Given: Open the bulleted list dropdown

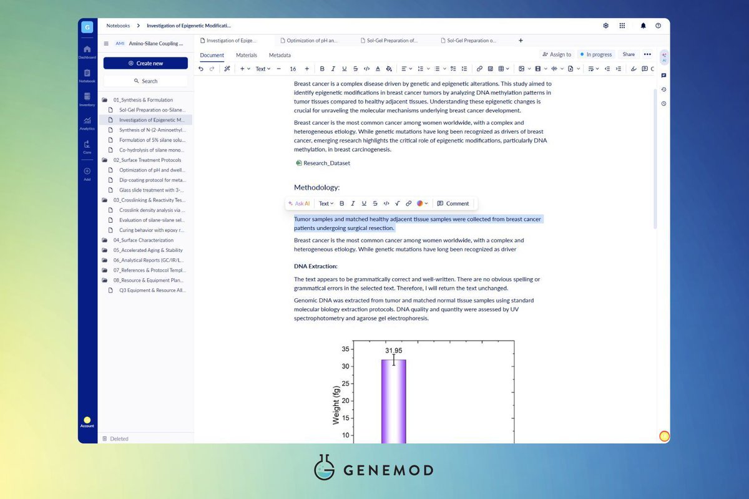Looking at the screenshot, I should coord(439,69).
